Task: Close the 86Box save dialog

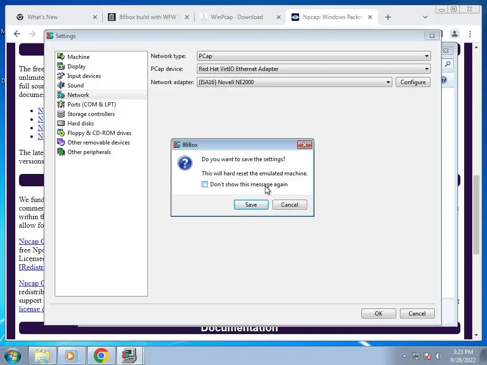Action: point(304,144)
